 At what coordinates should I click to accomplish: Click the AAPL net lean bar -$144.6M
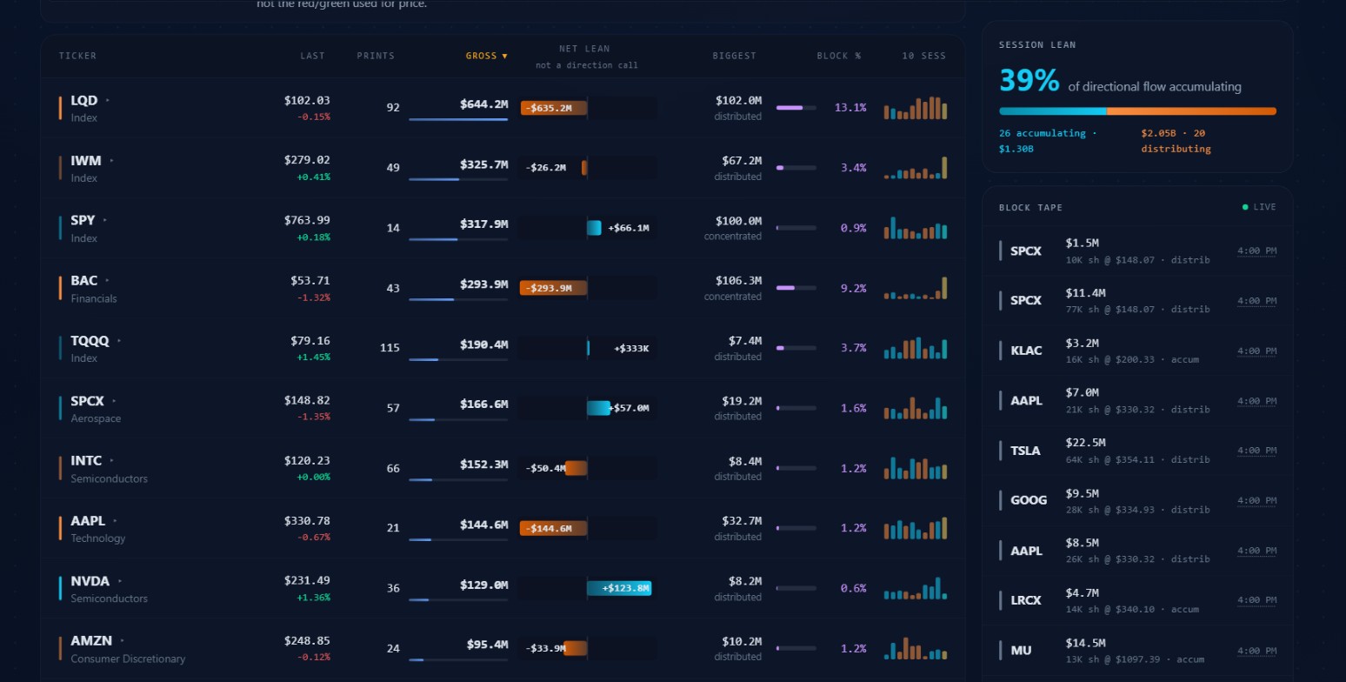pyautogui.click(x=554, y=528)
